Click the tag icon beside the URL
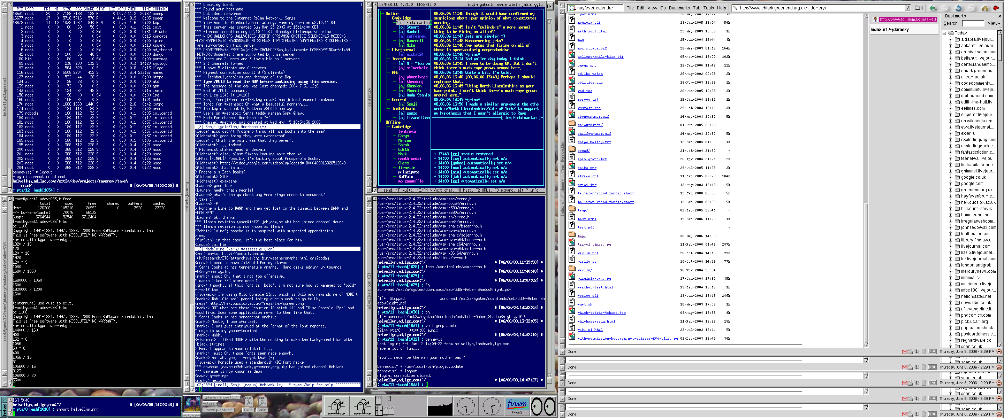This screenshot has width=1004, height=418. pos(735,8)
